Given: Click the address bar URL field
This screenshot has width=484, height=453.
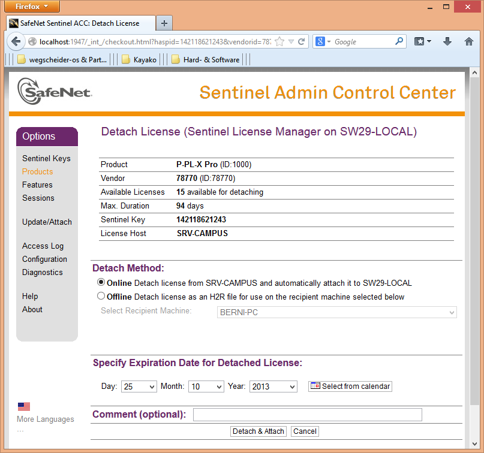Looking at the screenshot, I should coord(155,41).
